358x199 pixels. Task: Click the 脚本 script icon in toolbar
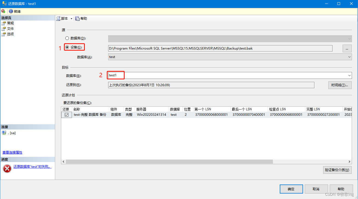(x=58, y=19)
